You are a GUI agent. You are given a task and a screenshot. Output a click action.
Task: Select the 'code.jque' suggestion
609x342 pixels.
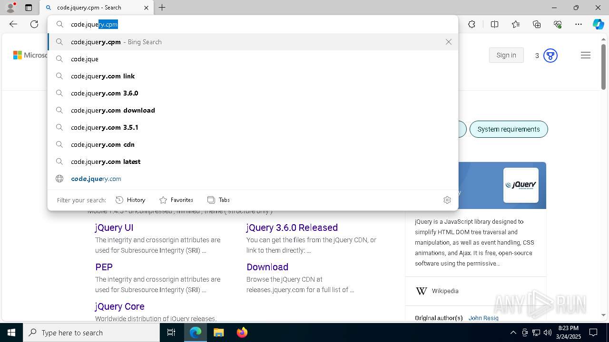pyautogui.click(x=253, y=59)
